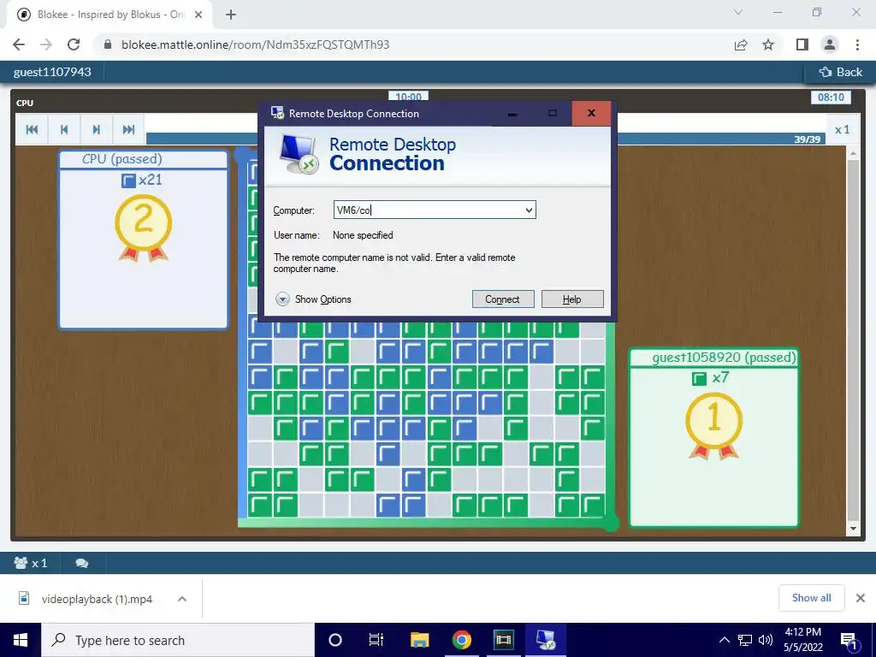Click the taskbar search box
The width and height of the screenshot is (876, 657).
178,640
